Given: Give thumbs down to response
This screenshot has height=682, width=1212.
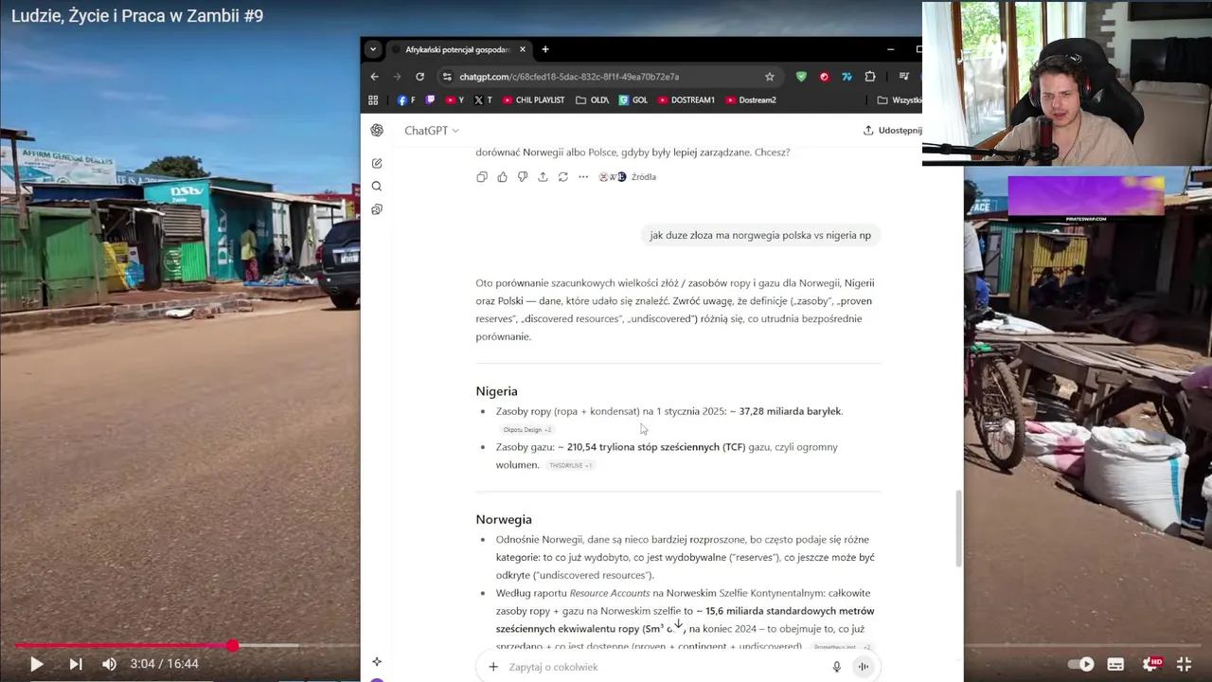Looking at the screenshot, I should tap(523, 177).
